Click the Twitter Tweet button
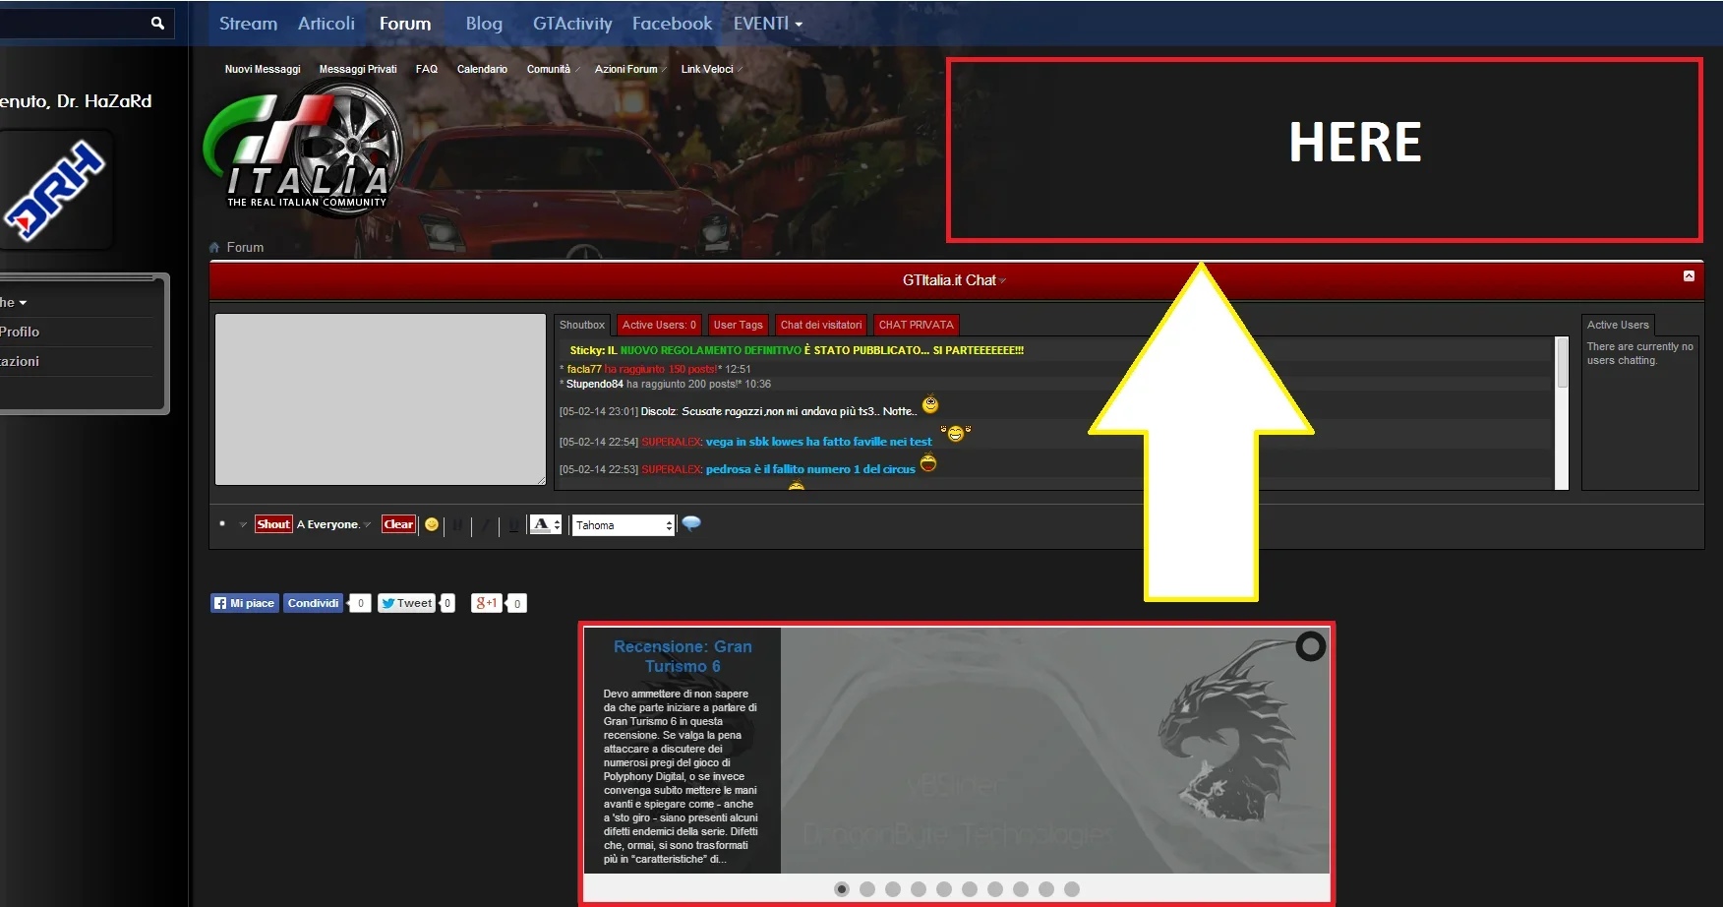 pyautogui.click(x=406, y=603)
